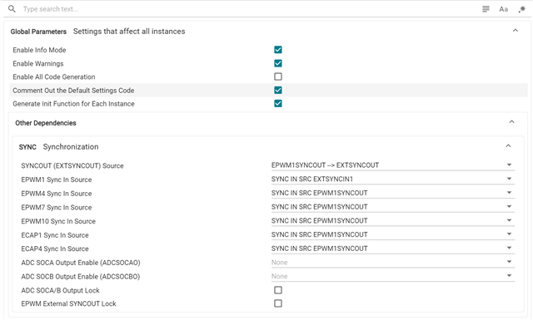Toggle the case-sensitive Aa search option

(x=503, y=9)
